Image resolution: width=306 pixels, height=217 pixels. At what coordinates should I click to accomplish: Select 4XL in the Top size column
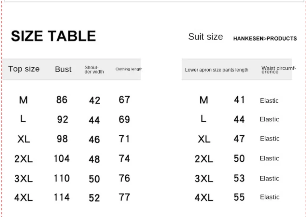click(x=23, y=197)
